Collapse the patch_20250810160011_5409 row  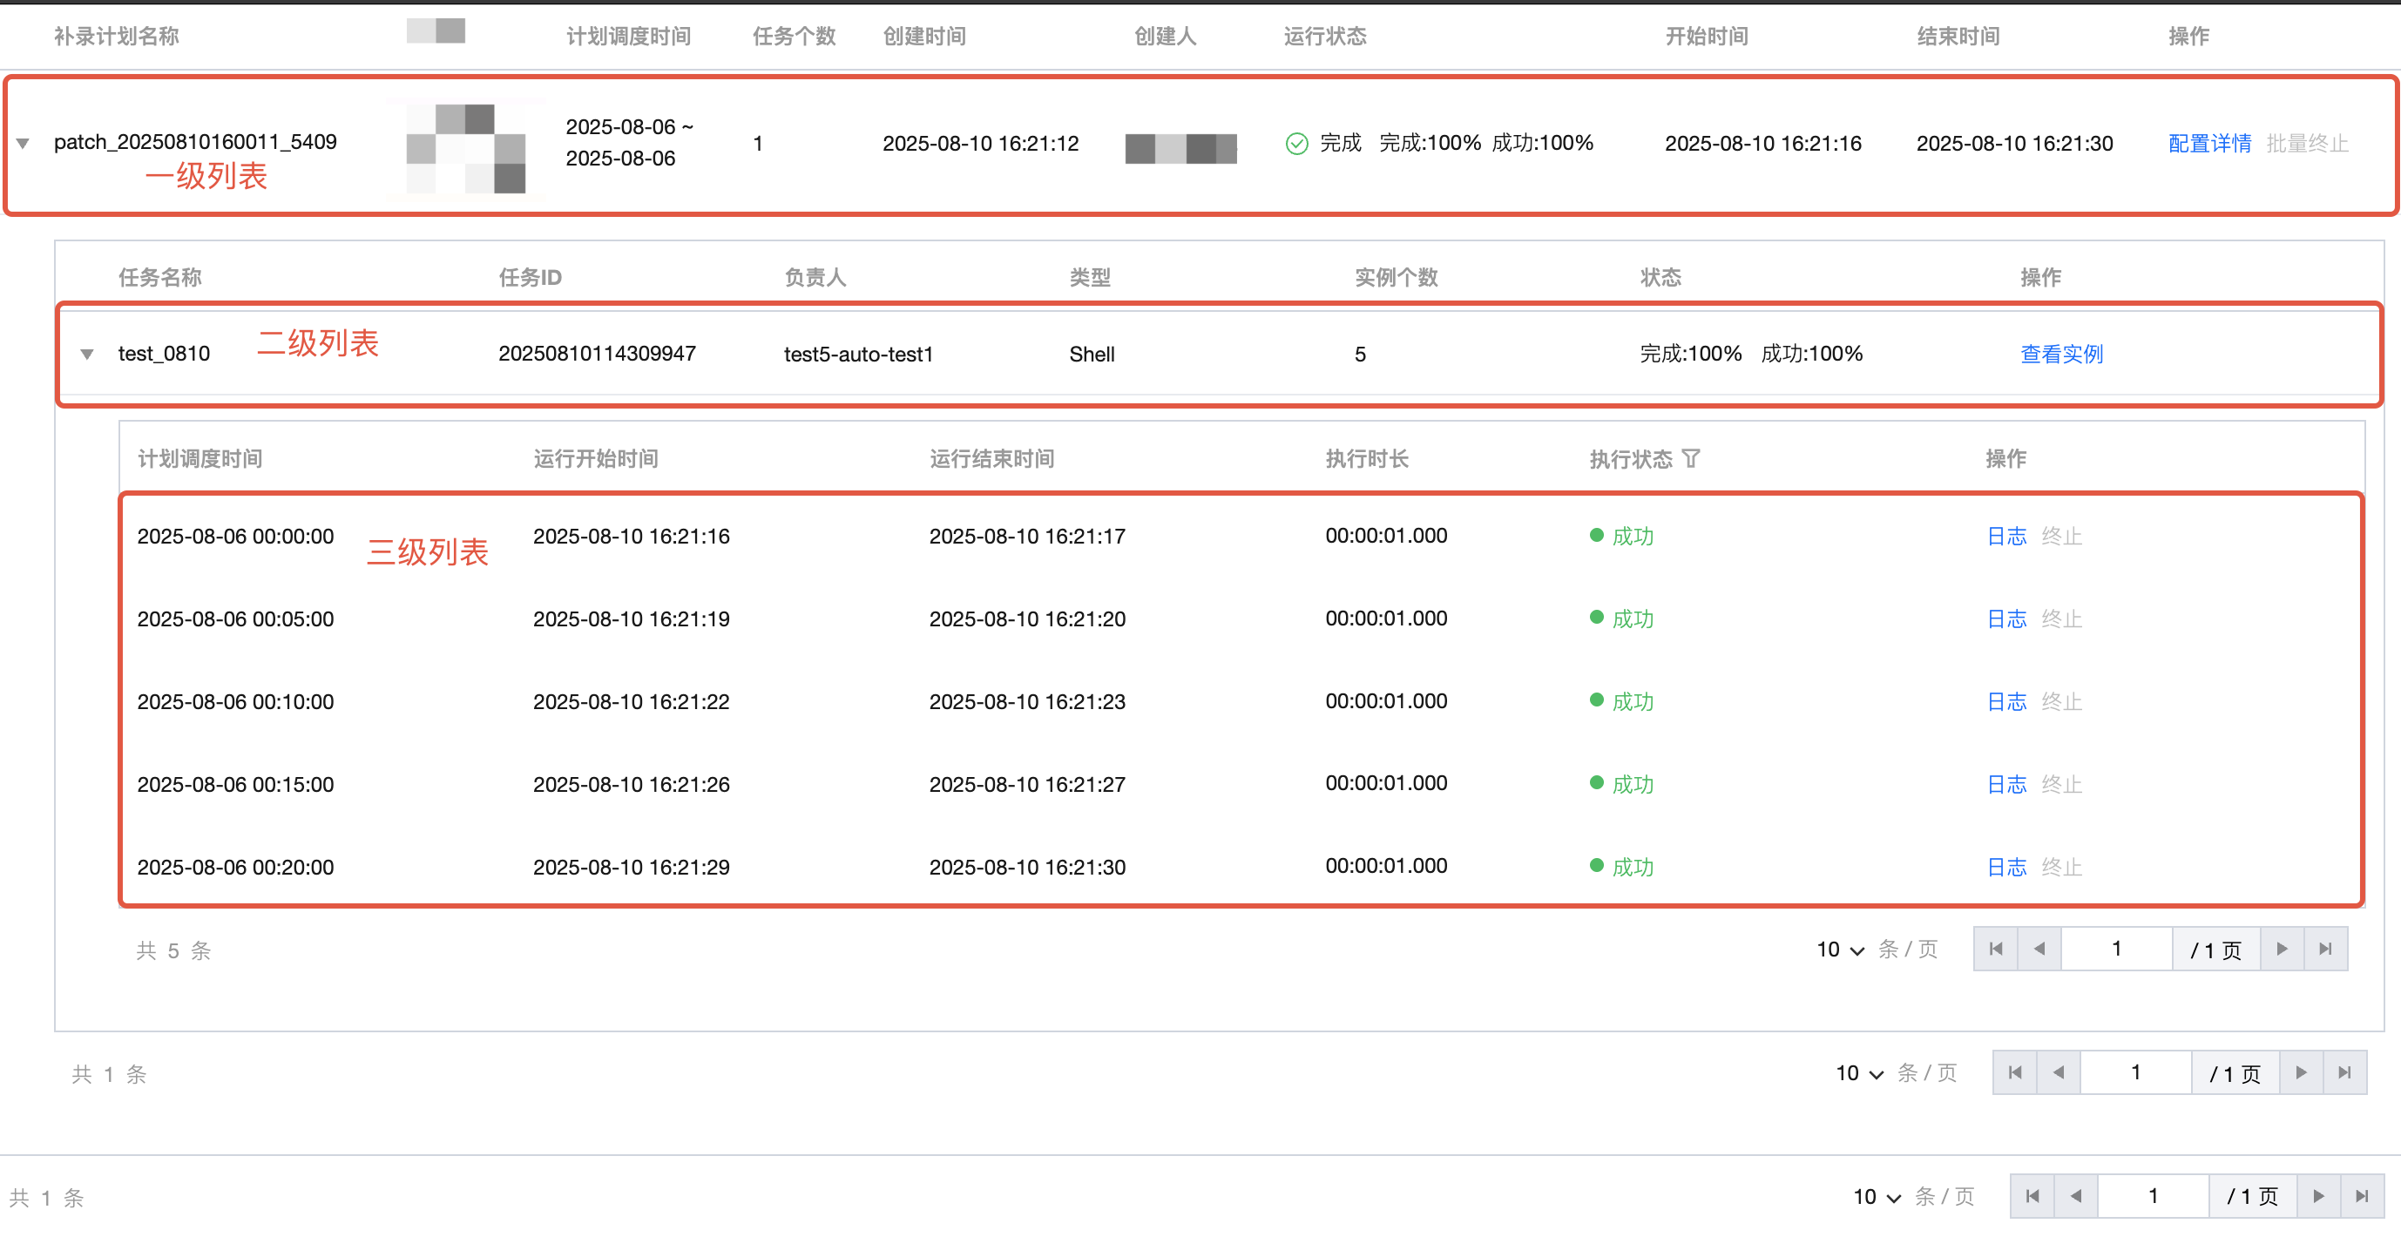tap(24, 144)
